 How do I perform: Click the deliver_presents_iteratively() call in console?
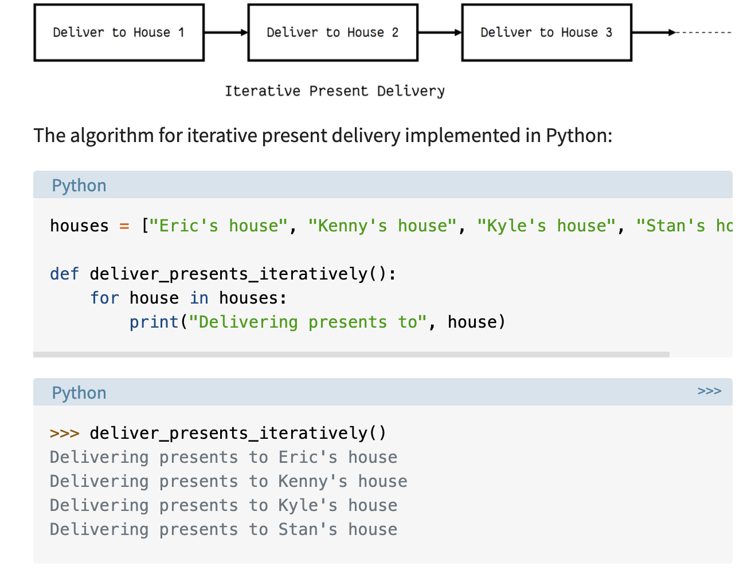(238, 433)
